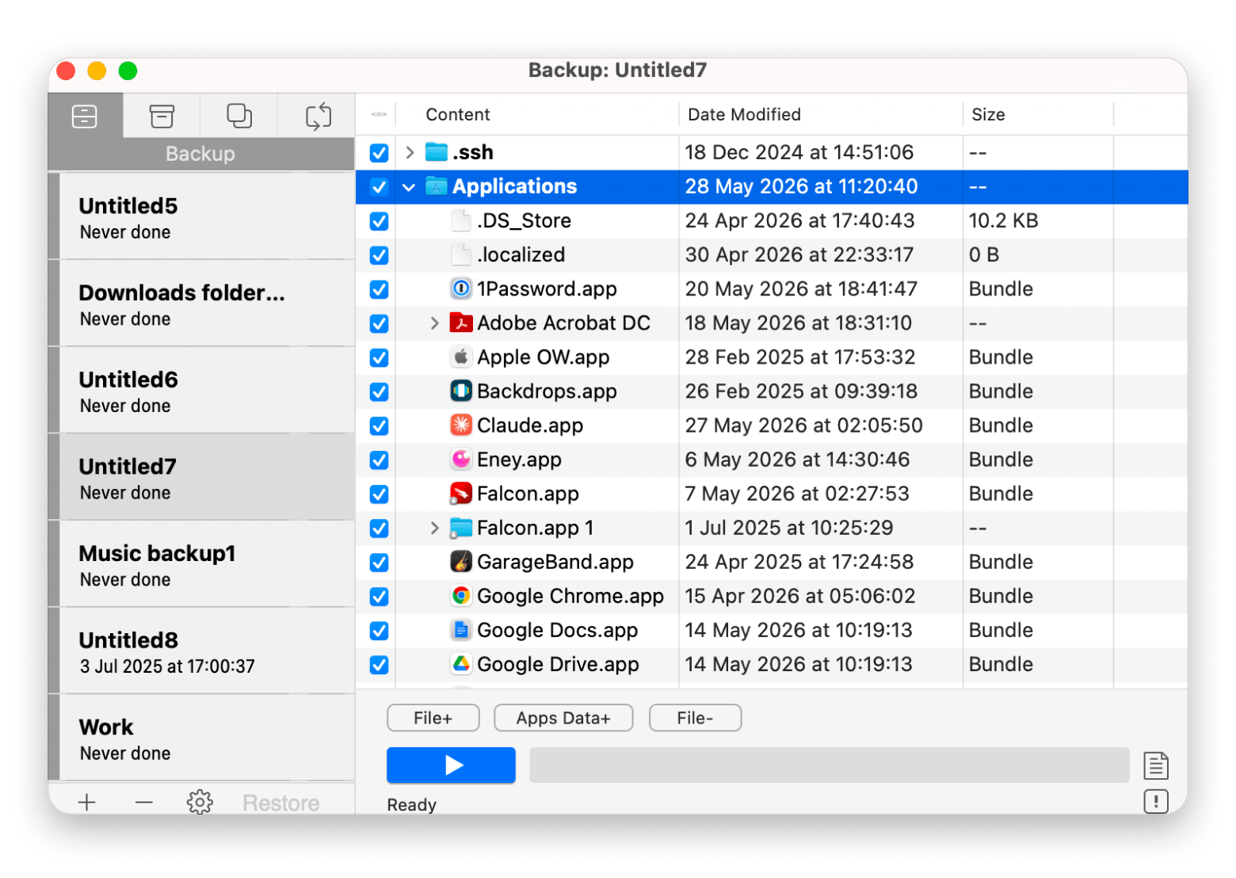Uncheck the .DS_Store checkbox
The width and height of the screenshot is (1236, 878).
379,221
